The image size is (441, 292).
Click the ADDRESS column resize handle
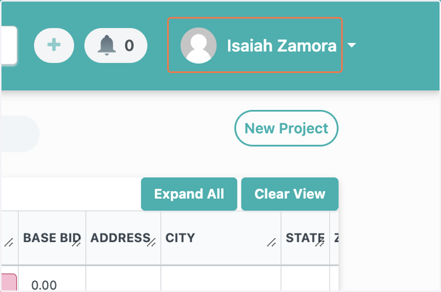pos(151,242)
